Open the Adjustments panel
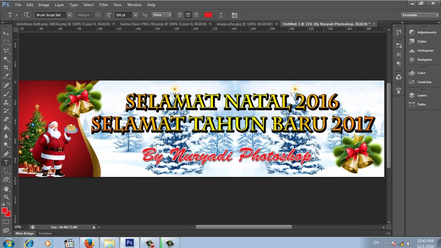This screenshot has width=441, height=248. tap(423, 32)
